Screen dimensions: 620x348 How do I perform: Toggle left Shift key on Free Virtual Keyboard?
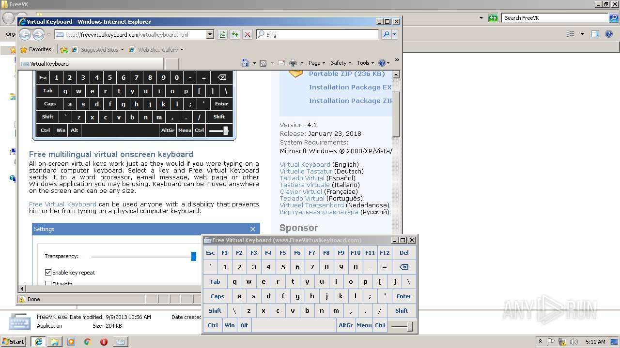215,310
